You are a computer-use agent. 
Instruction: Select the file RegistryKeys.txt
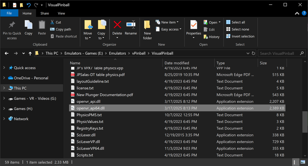pyautogui.click(x=90, y=128)
